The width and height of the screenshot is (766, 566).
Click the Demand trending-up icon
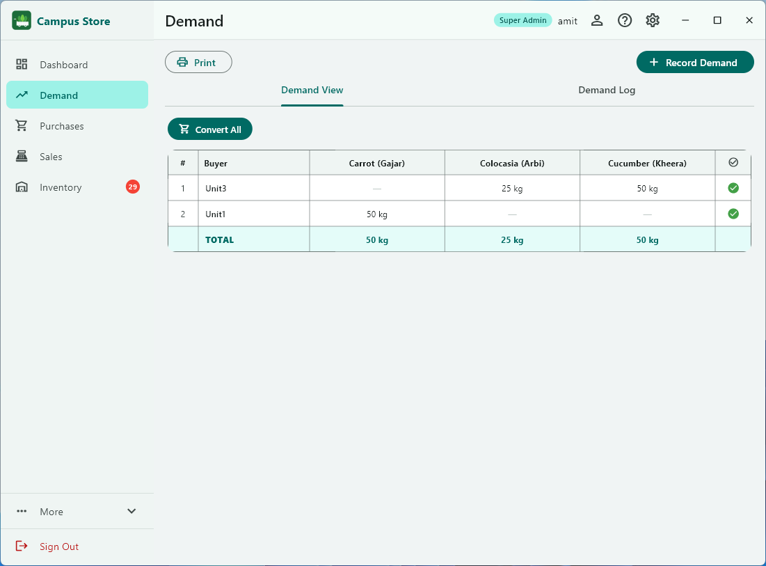coord(22,95)
